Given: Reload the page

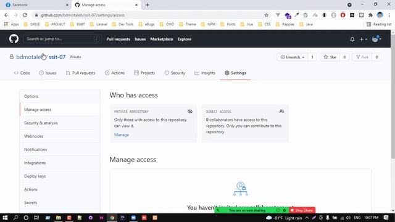Looking at the screenshot, I should click(x=25, y=15).
